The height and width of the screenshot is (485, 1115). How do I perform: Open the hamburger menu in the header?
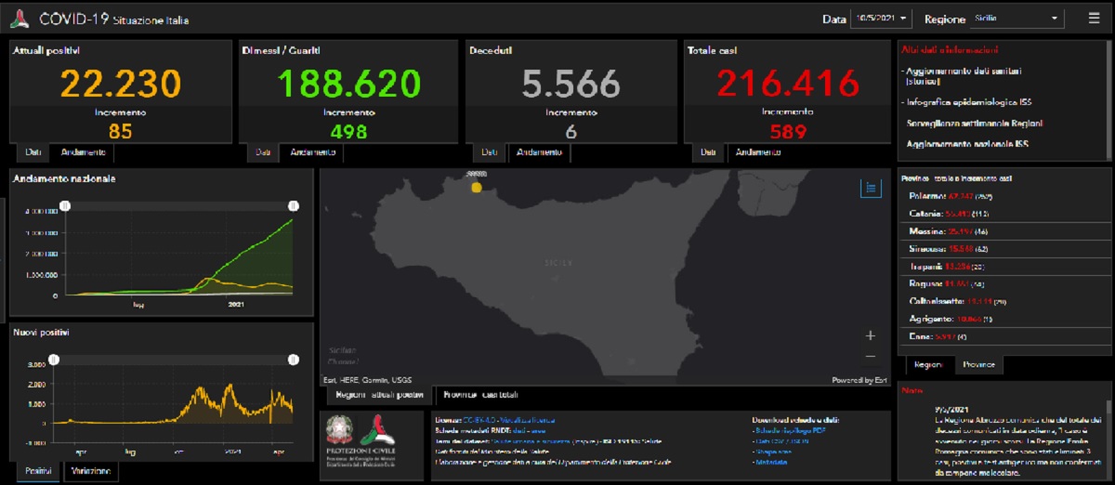pyautogui.click(x=1094, y=18)
